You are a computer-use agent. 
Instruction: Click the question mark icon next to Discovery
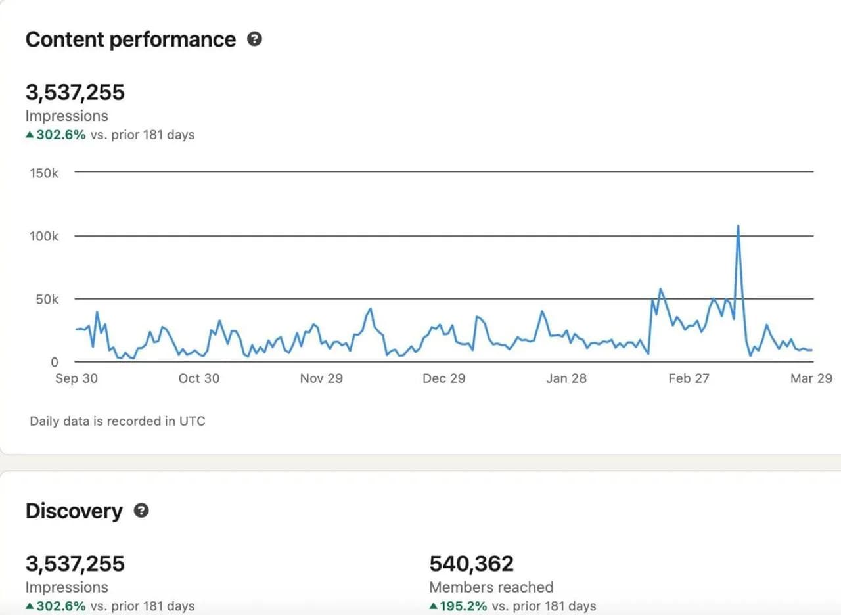141,511
